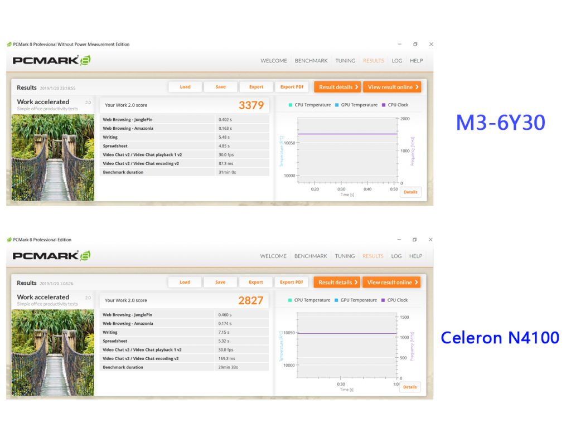Viewport: 571px width, 428px height.
Task: Click Export PDF in the 3379 score window
Action: [292, 87]
